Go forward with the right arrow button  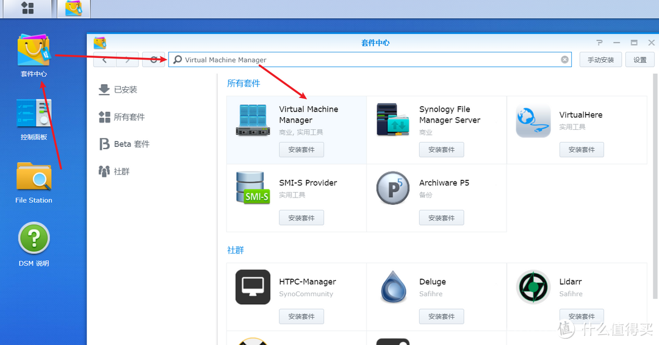(128, 60)
